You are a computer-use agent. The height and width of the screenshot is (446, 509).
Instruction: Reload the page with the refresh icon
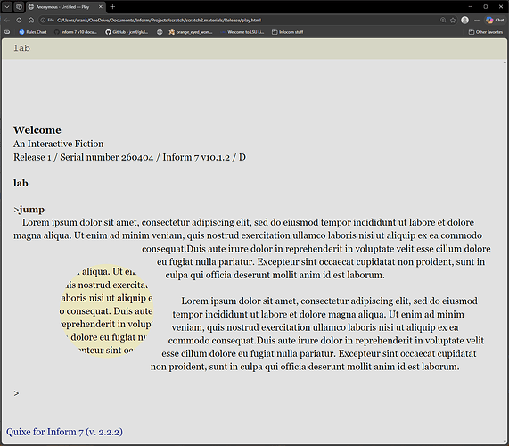(19, 21)
